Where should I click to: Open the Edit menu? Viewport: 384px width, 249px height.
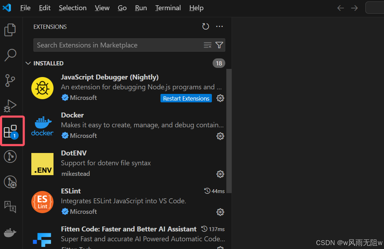(x=45, y=8)
